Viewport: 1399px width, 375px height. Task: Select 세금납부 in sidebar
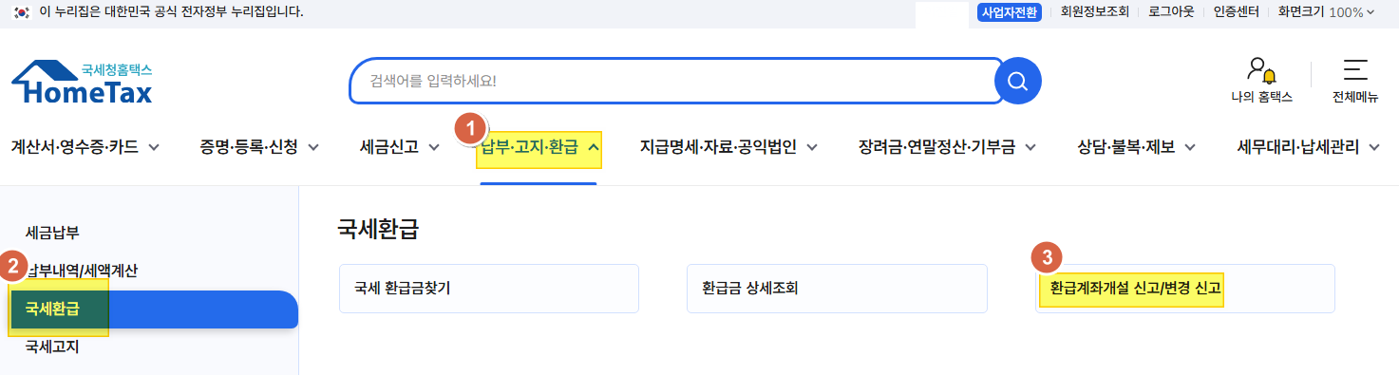click(52, 232)
